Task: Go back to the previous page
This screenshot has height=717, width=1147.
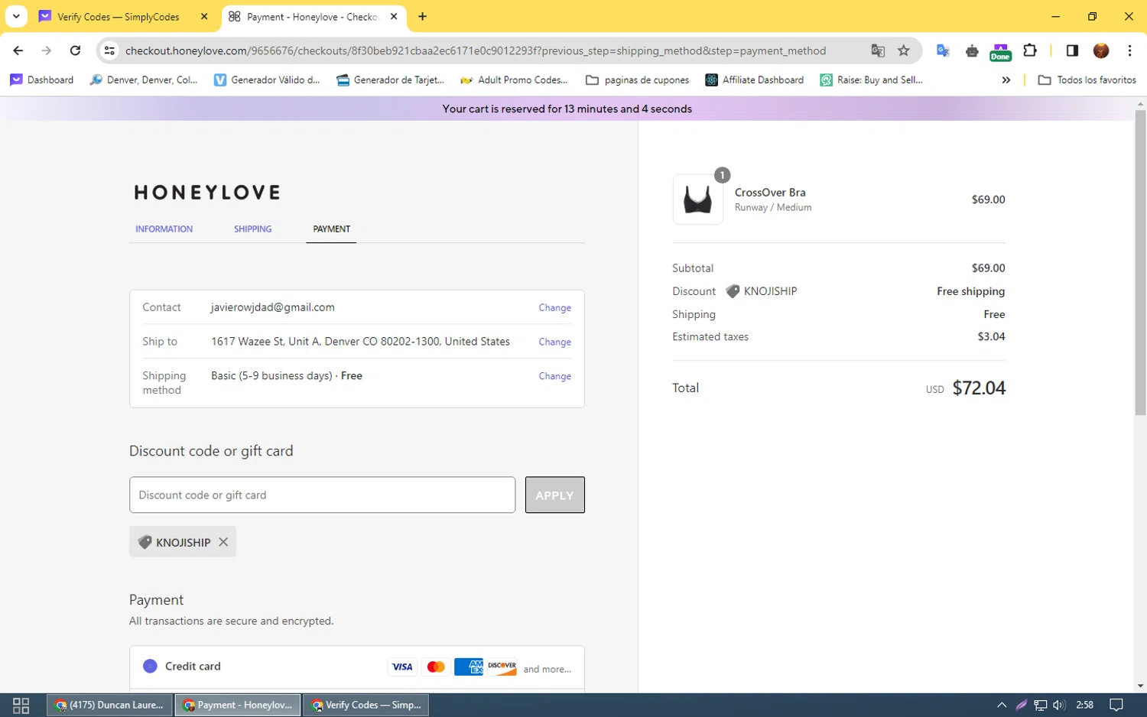Action: coord(18,50)
